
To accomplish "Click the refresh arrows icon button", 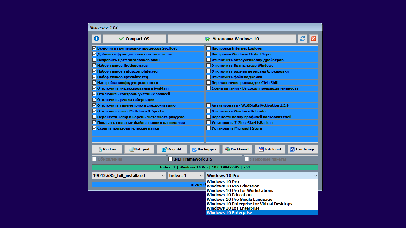I will pos(303,39).
